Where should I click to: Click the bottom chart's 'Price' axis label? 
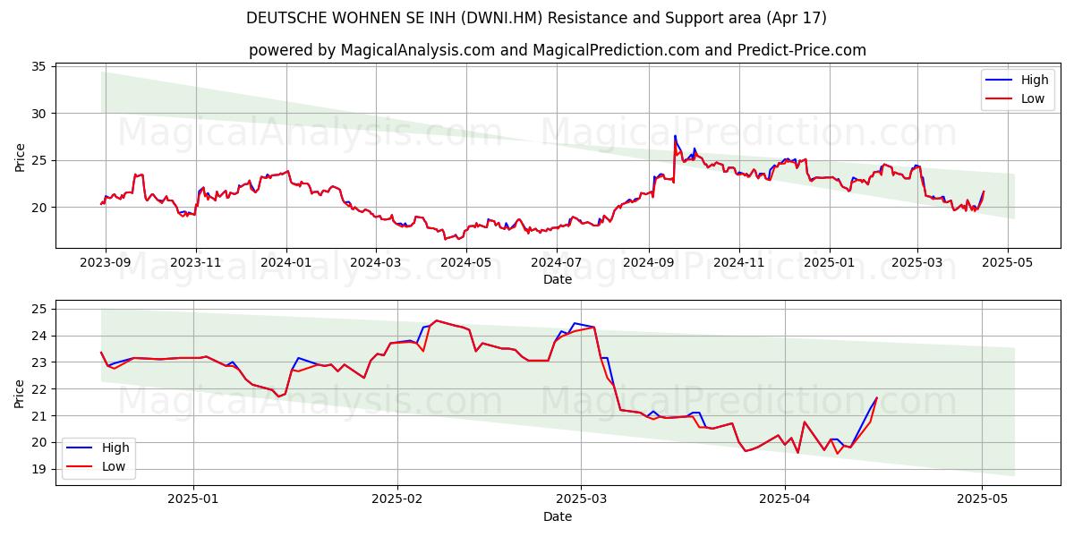21,392
